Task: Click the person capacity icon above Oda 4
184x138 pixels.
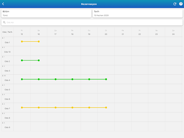Action: pos(3,75)
